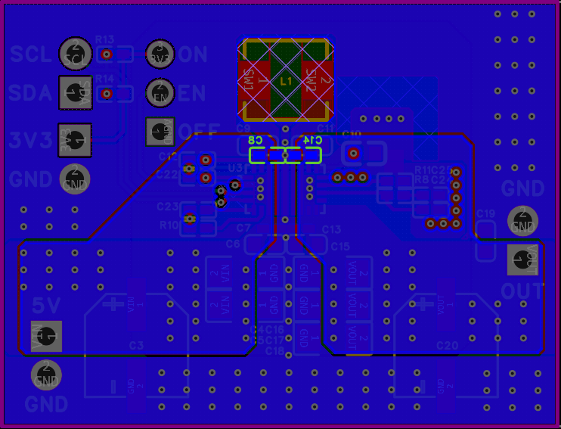Click the C15 reference designator
Screen dimensions: 561x429
pyautogui.click(x=340, y=247)
